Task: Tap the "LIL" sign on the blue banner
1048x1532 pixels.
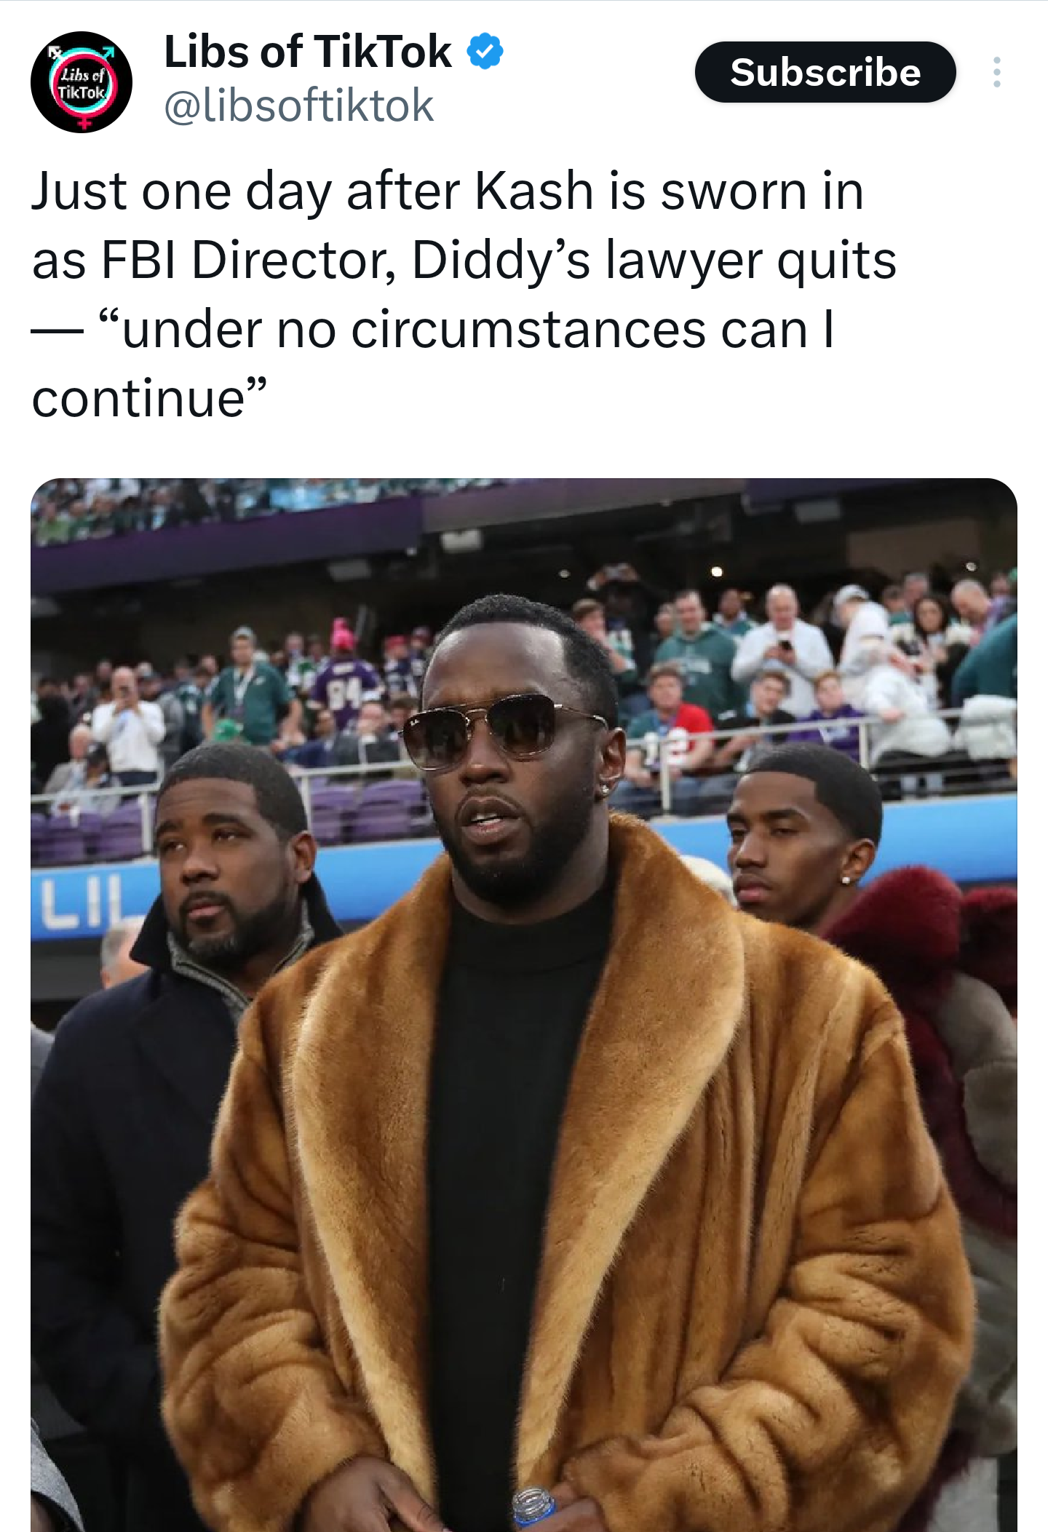Action: pyautogui.click(x=82, y=902)
